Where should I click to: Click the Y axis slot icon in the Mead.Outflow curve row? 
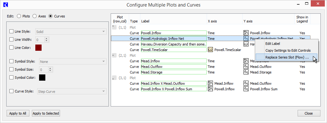tap(246, 67)
